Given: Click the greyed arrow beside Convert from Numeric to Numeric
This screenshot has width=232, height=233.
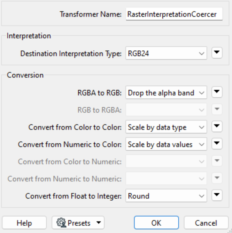Looking at the screenshot, I should (217, 178).
